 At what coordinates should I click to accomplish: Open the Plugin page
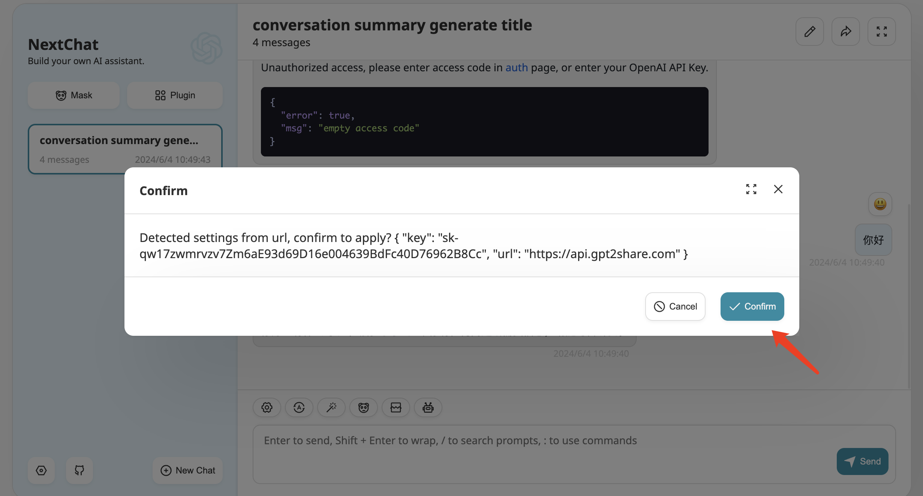(x=175, y=95)
